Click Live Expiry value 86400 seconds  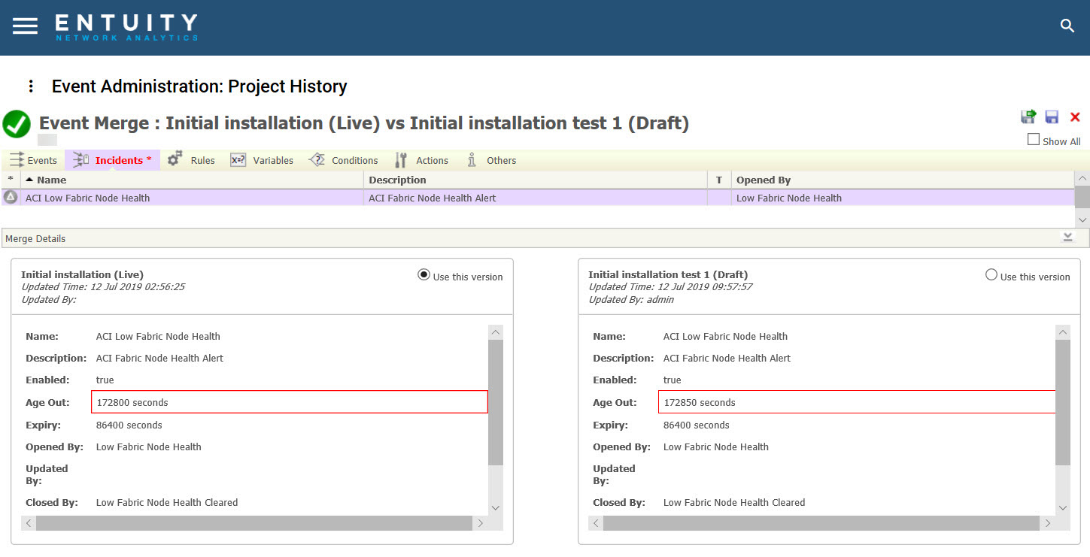click(x=129, y=425)
